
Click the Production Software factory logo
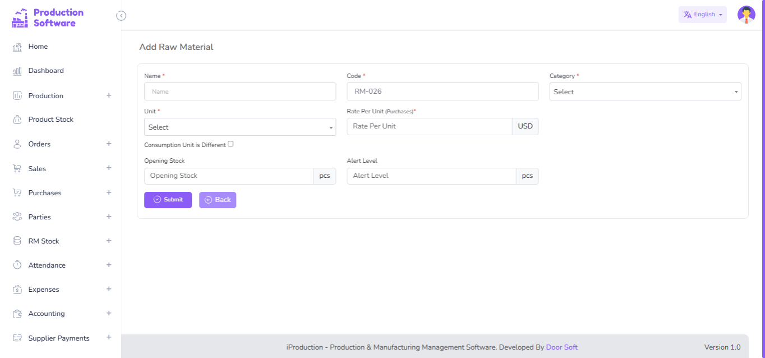coord(20,18)
